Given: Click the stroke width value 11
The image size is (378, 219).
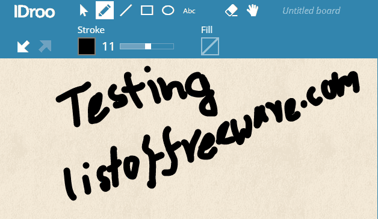Looking at the screenshot, I should point(108,46).
